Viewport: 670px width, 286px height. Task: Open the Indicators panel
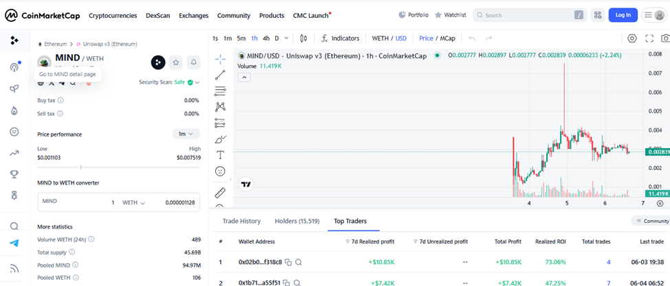point(341,38)
